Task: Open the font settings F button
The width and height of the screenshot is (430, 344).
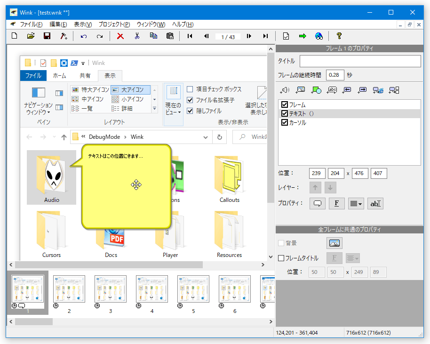Action: tap(337, 204)
